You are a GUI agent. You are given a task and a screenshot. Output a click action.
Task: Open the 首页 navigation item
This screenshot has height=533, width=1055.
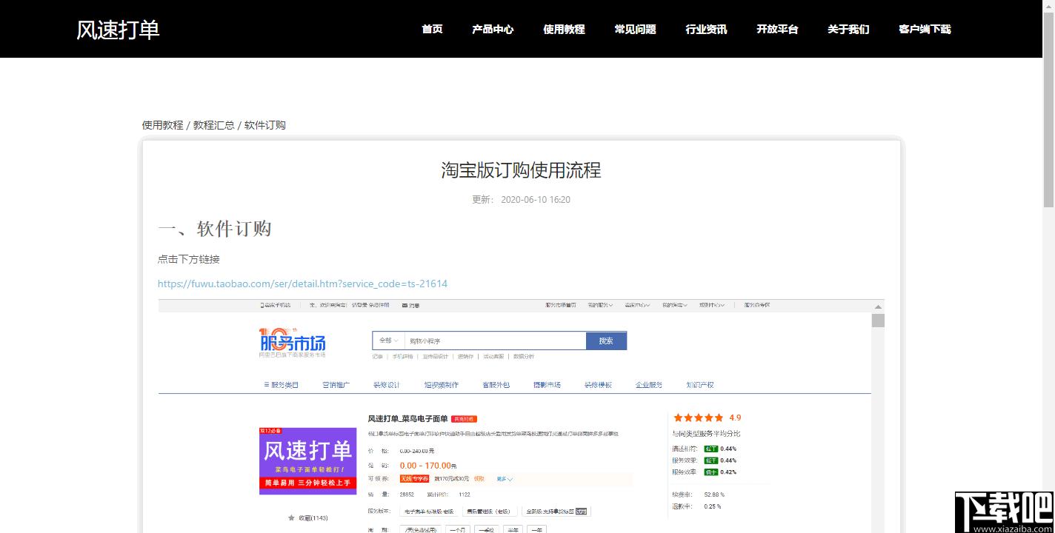click(432, 30)
